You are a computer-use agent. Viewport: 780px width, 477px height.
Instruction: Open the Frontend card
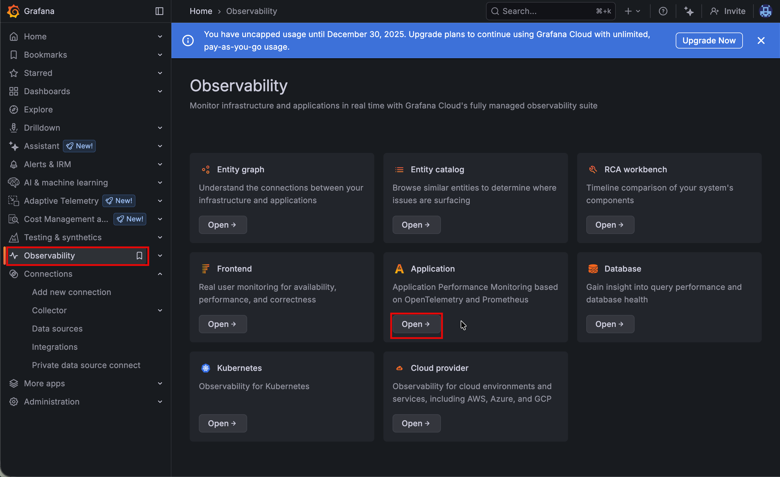(223, 324)
